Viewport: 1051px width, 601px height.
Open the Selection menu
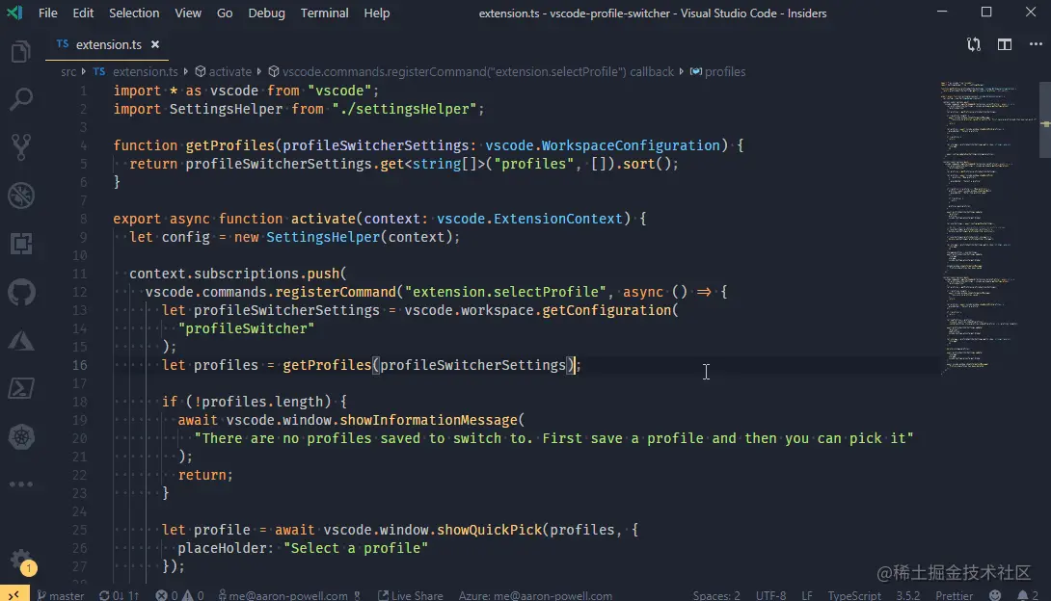134,13
